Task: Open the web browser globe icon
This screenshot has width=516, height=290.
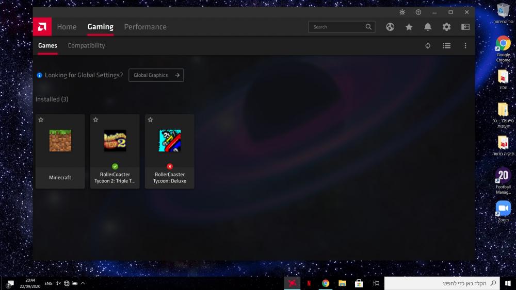Action: coord(390,27)
